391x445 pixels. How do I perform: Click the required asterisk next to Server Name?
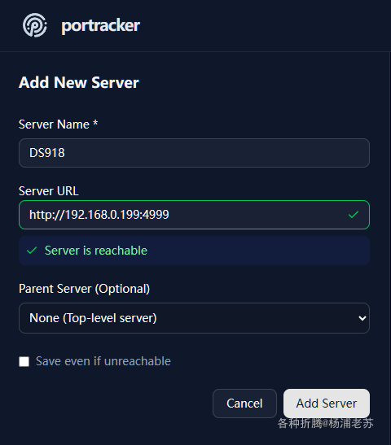tap(95, 123)
